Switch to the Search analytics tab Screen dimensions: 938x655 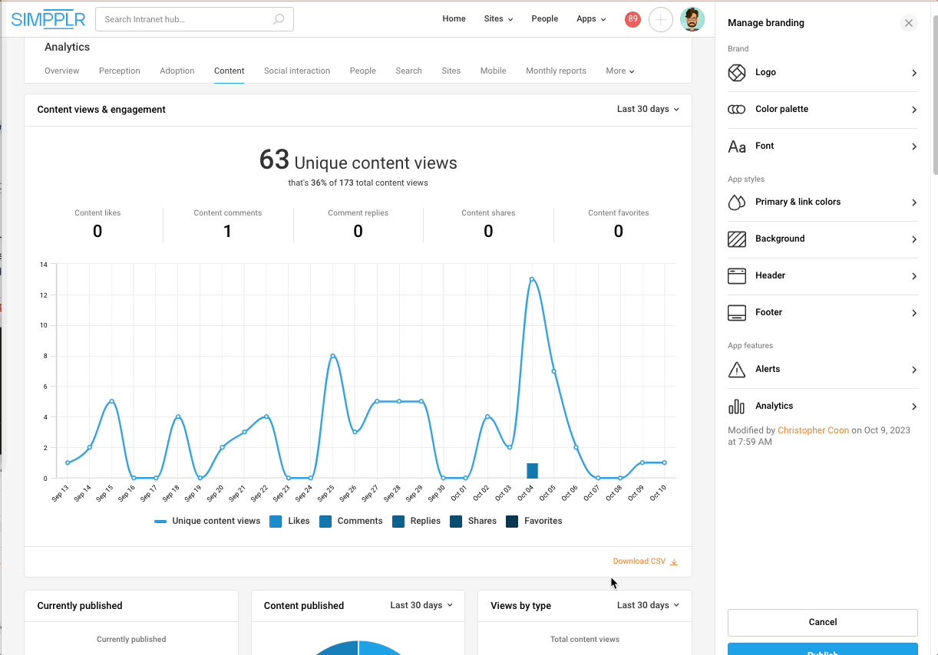[409, 71]
